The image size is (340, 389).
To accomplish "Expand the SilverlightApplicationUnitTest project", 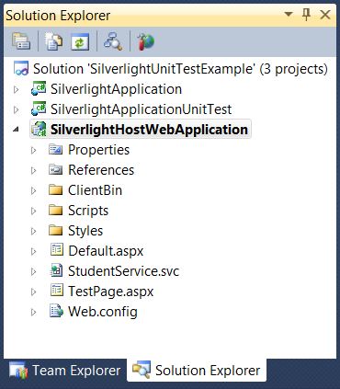I will (x=17, y=109).
